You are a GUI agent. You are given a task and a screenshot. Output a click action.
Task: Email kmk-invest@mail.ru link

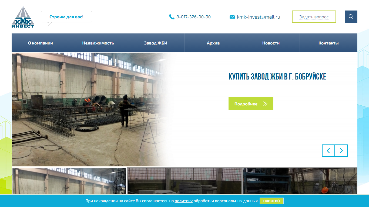click(259, 17)
